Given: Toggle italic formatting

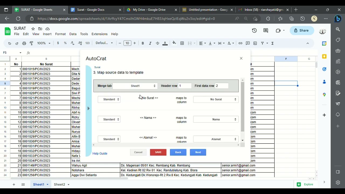Looking at the screenshot, I should [150, 43].
